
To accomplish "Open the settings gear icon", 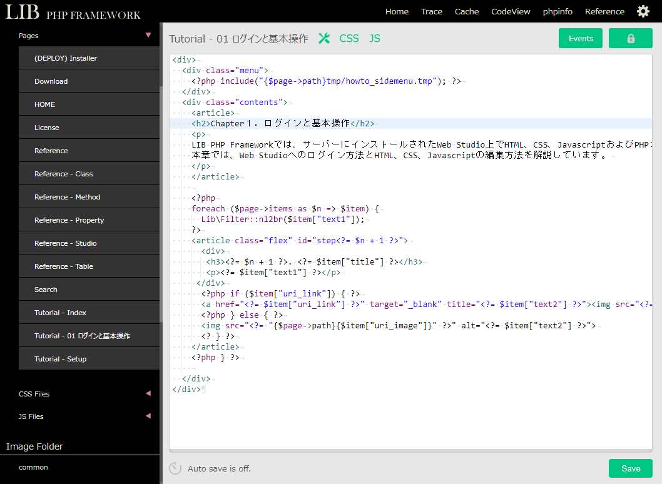I will [643, 11].
